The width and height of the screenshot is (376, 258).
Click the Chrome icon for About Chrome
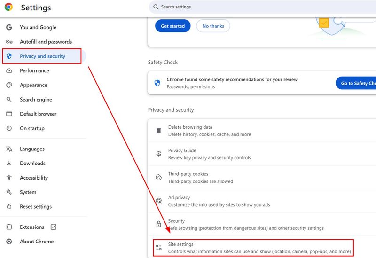click(9, 242)
